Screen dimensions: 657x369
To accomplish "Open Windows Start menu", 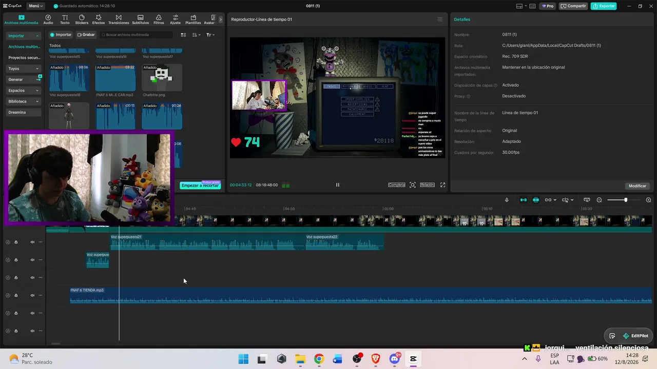I will pos(243,359).
